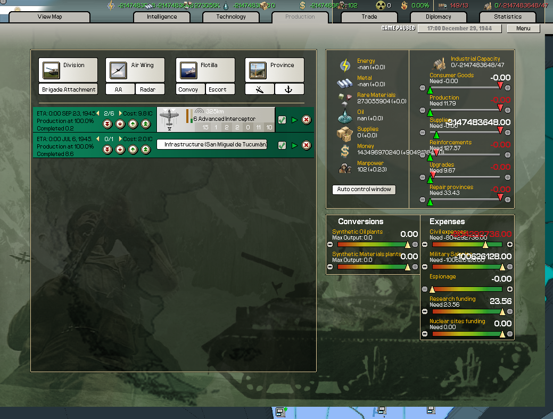Increase Espionage funding with plus button

click(x=509, y=289)
